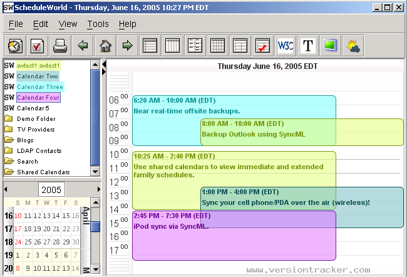This screenshot has height=277, width=407.
Task: Open the Help menu
Action: click(x=128, y=24)
